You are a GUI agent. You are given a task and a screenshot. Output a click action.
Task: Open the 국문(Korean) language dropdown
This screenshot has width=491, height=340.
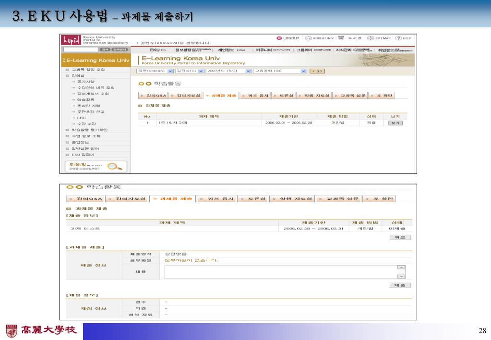pos(155,71)
